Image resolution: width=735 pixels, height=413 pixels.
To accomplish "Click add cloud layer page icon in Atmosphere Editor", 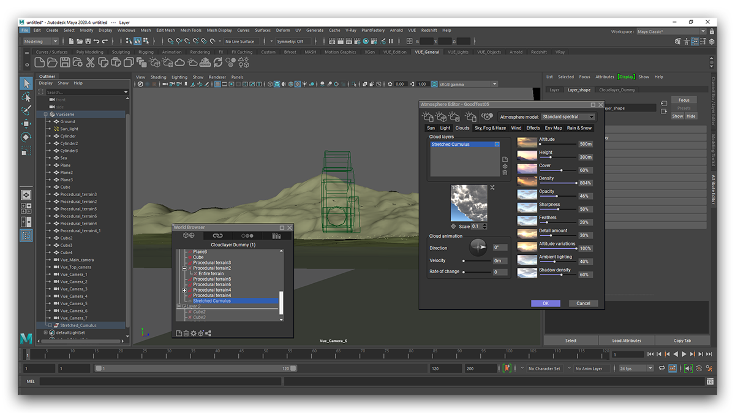I will point(505,159).
